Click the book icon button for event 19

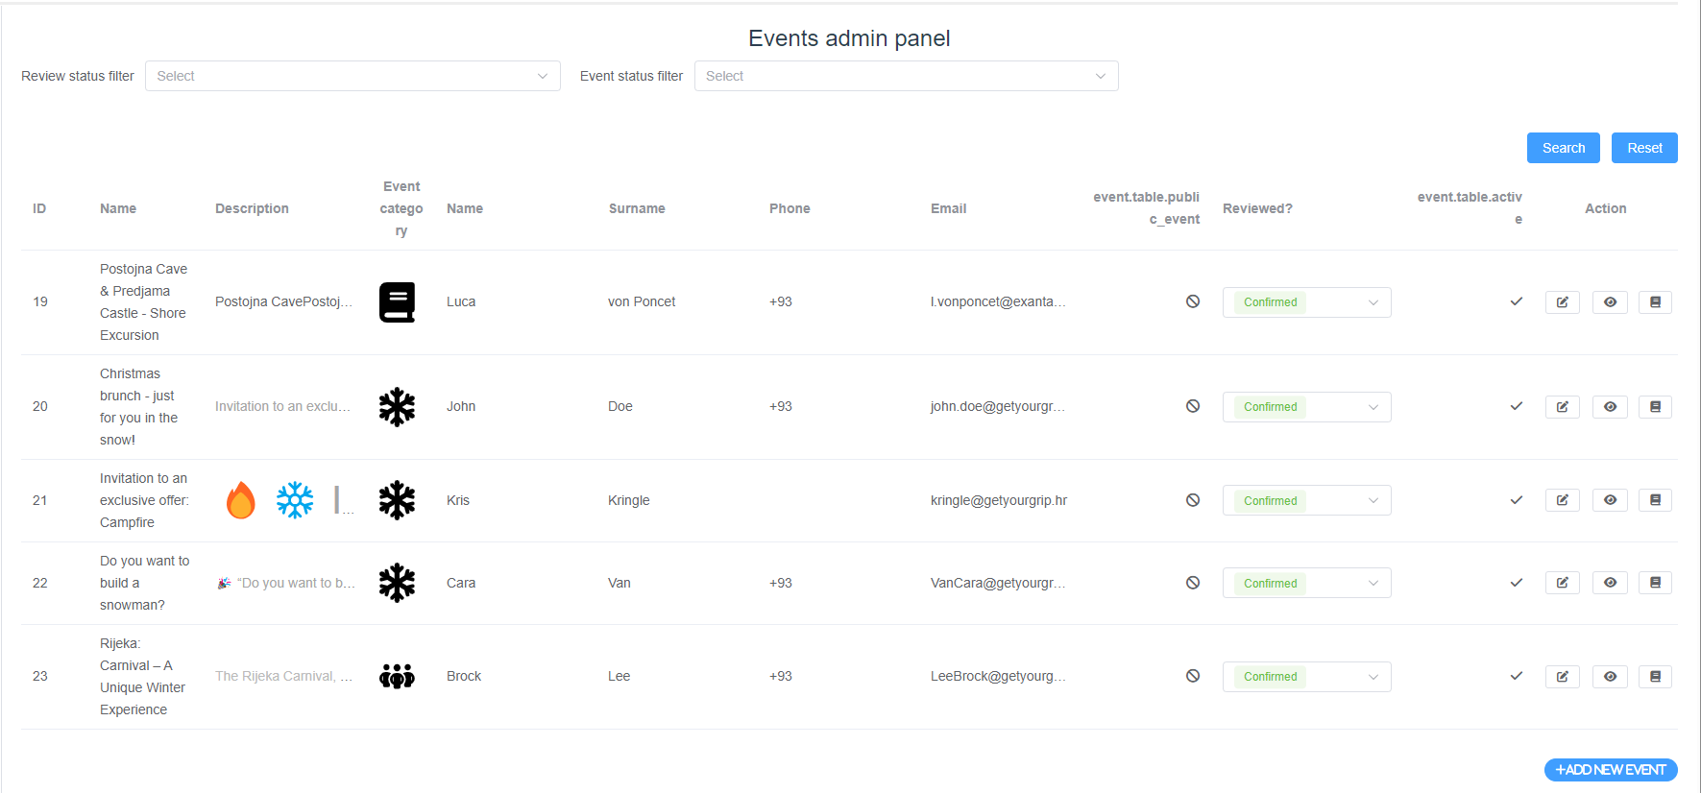(1655, 302)
